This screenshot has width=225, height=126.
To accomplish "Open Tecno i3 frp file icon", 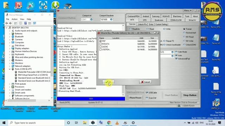I will click(x=216, y=89).
